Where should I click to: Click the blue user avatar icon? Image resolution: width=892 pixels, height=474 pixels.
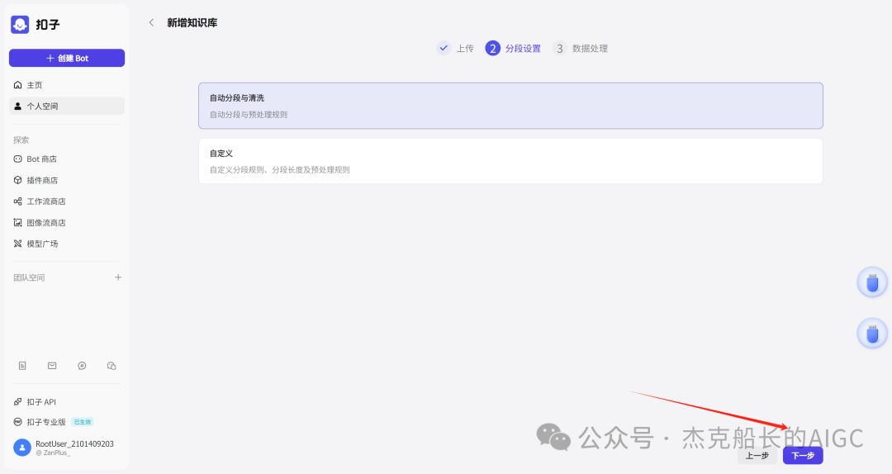[x=22, y=448]
